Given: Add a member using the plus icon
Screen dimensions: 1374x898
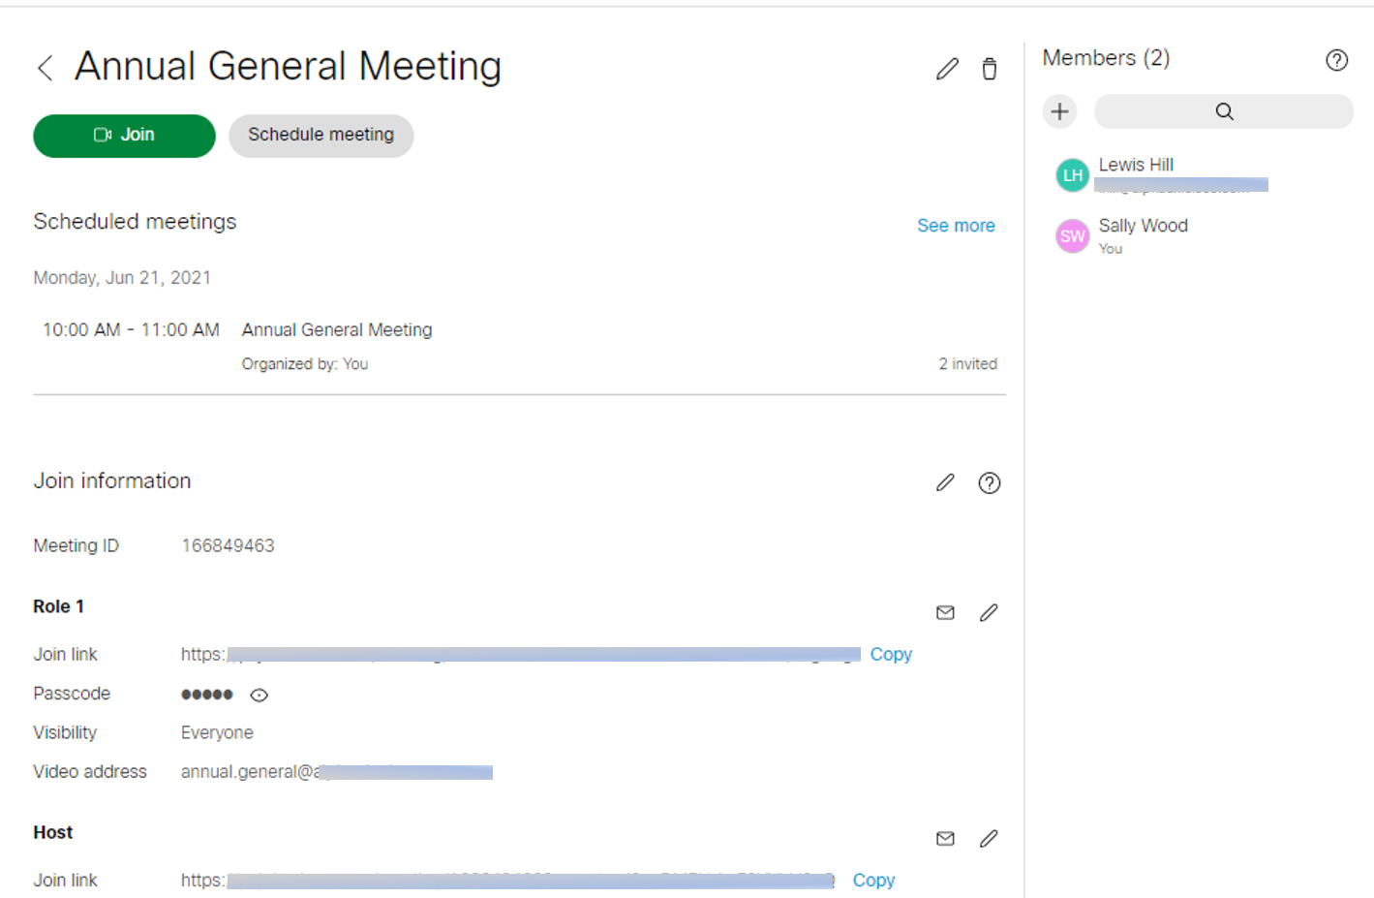Looking at the screenshot, I should 1059,111.
